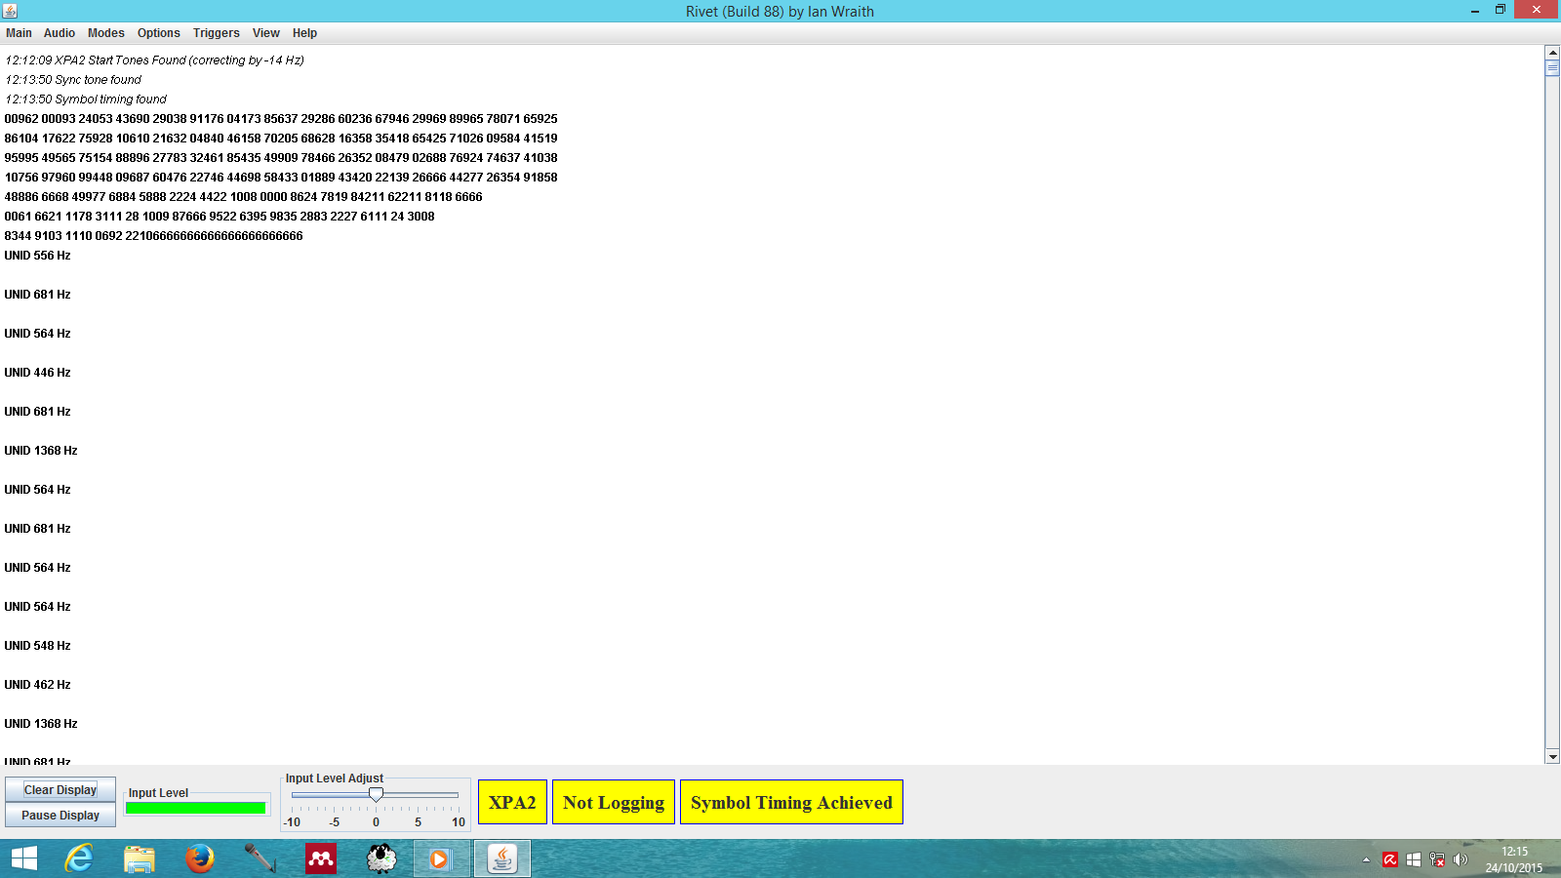Click the sheep application taskbar icon
Screen dimensions: 1561x878
380,858
